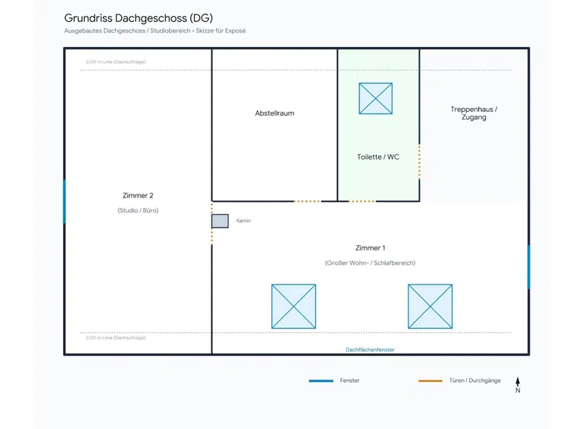Click the door opening below Toilette / WC
Viewport: 582px width, 429px height.
click(362, 201)
